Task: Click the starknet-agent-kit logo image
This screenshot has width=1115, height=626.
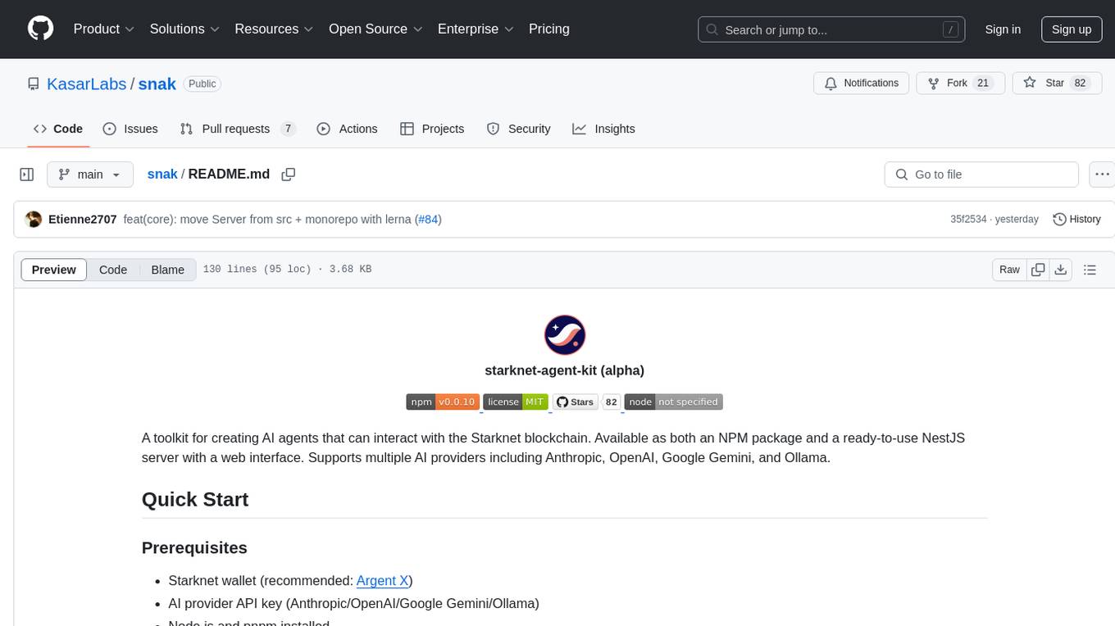Action: (x=564, y=335)
